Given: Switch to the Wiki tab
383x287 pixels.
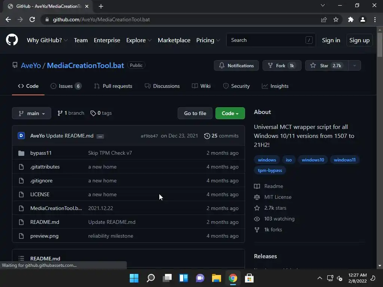Looking at the screenshot, I should [x=201, y=86].
